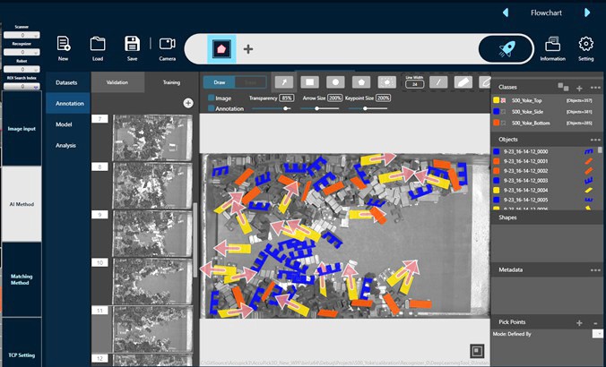Select the circle drawing tool
Image resolution: width=606 pixels, height=367 pixels.
pos(335,81)
